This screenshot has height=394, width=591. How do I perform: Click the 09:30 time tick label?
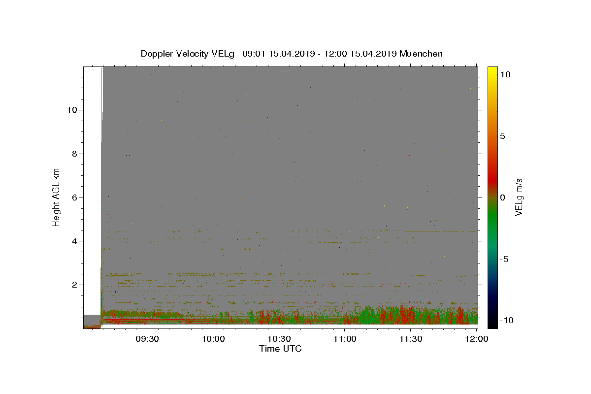(x=147, y=339)
